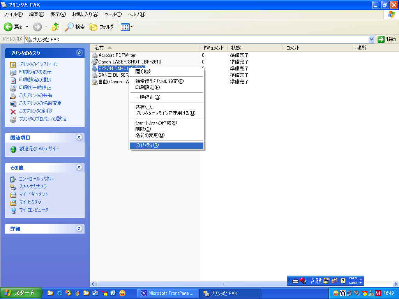Choose 削除 in the context menu
This screenshot has width=399, height=299.
pos(166,129)
